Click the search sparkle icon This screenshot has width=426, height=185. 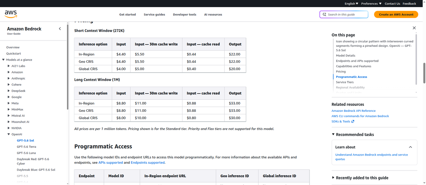pos(324,15)
